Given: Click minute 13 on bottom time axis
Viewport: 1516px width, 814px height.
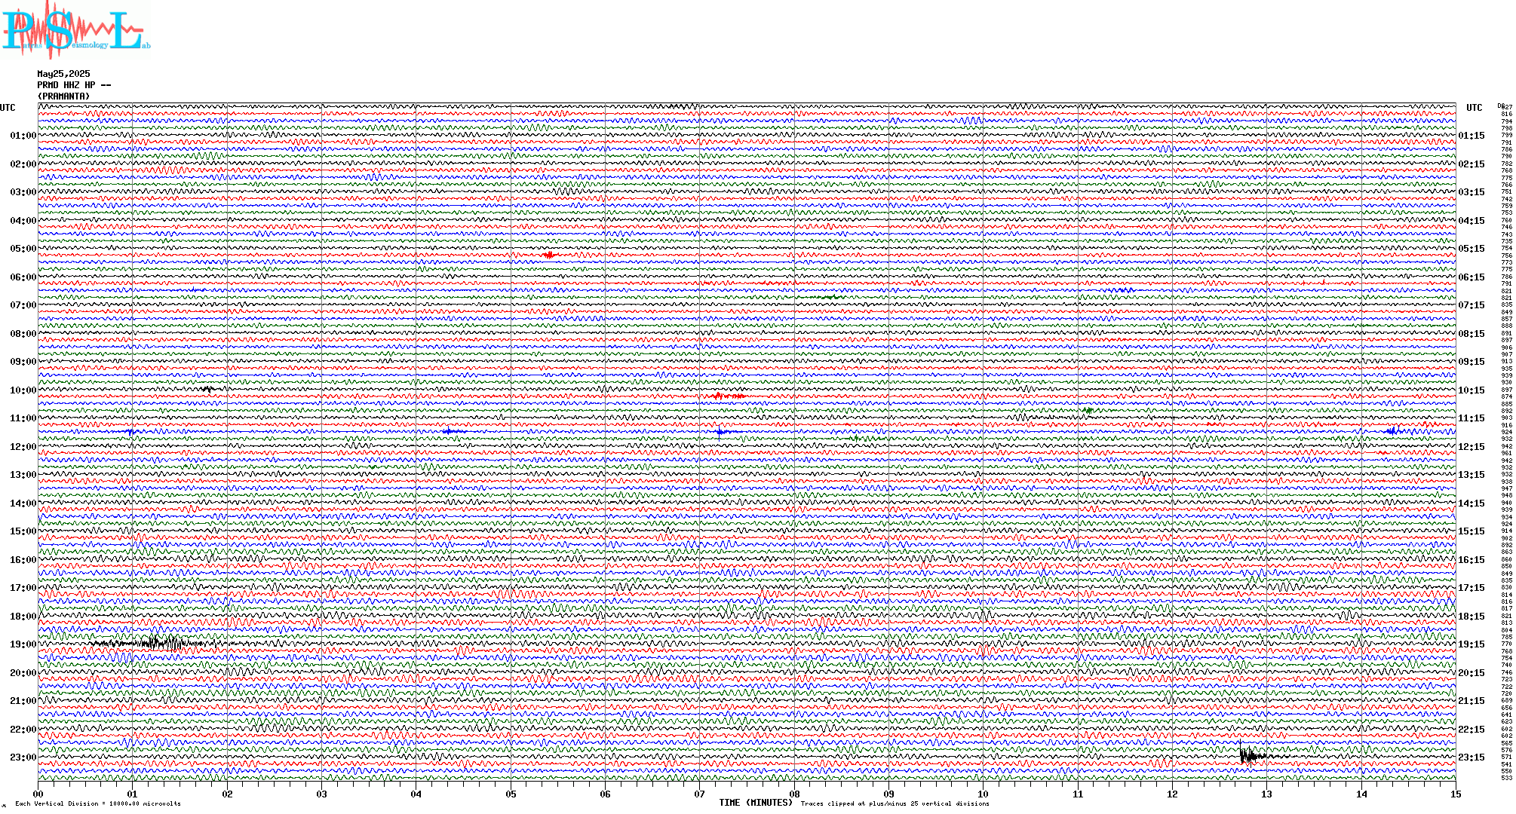Looking at the screenshot, I should (x=1267, y=794).
